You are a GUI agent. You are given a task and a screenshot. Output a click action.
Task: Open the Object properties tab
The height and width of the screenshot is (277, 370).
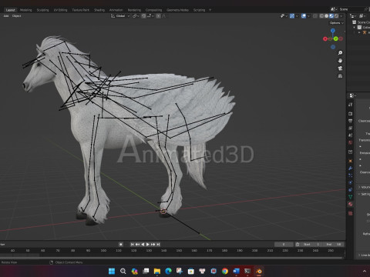[351, 161]
